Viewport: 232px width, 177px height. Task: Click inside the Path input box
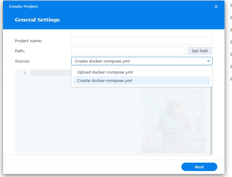[128, 51]
